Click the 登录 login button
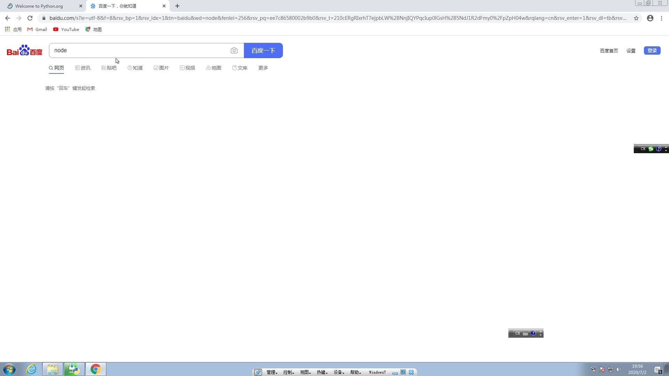669x376 pixels. pos(652,50)
